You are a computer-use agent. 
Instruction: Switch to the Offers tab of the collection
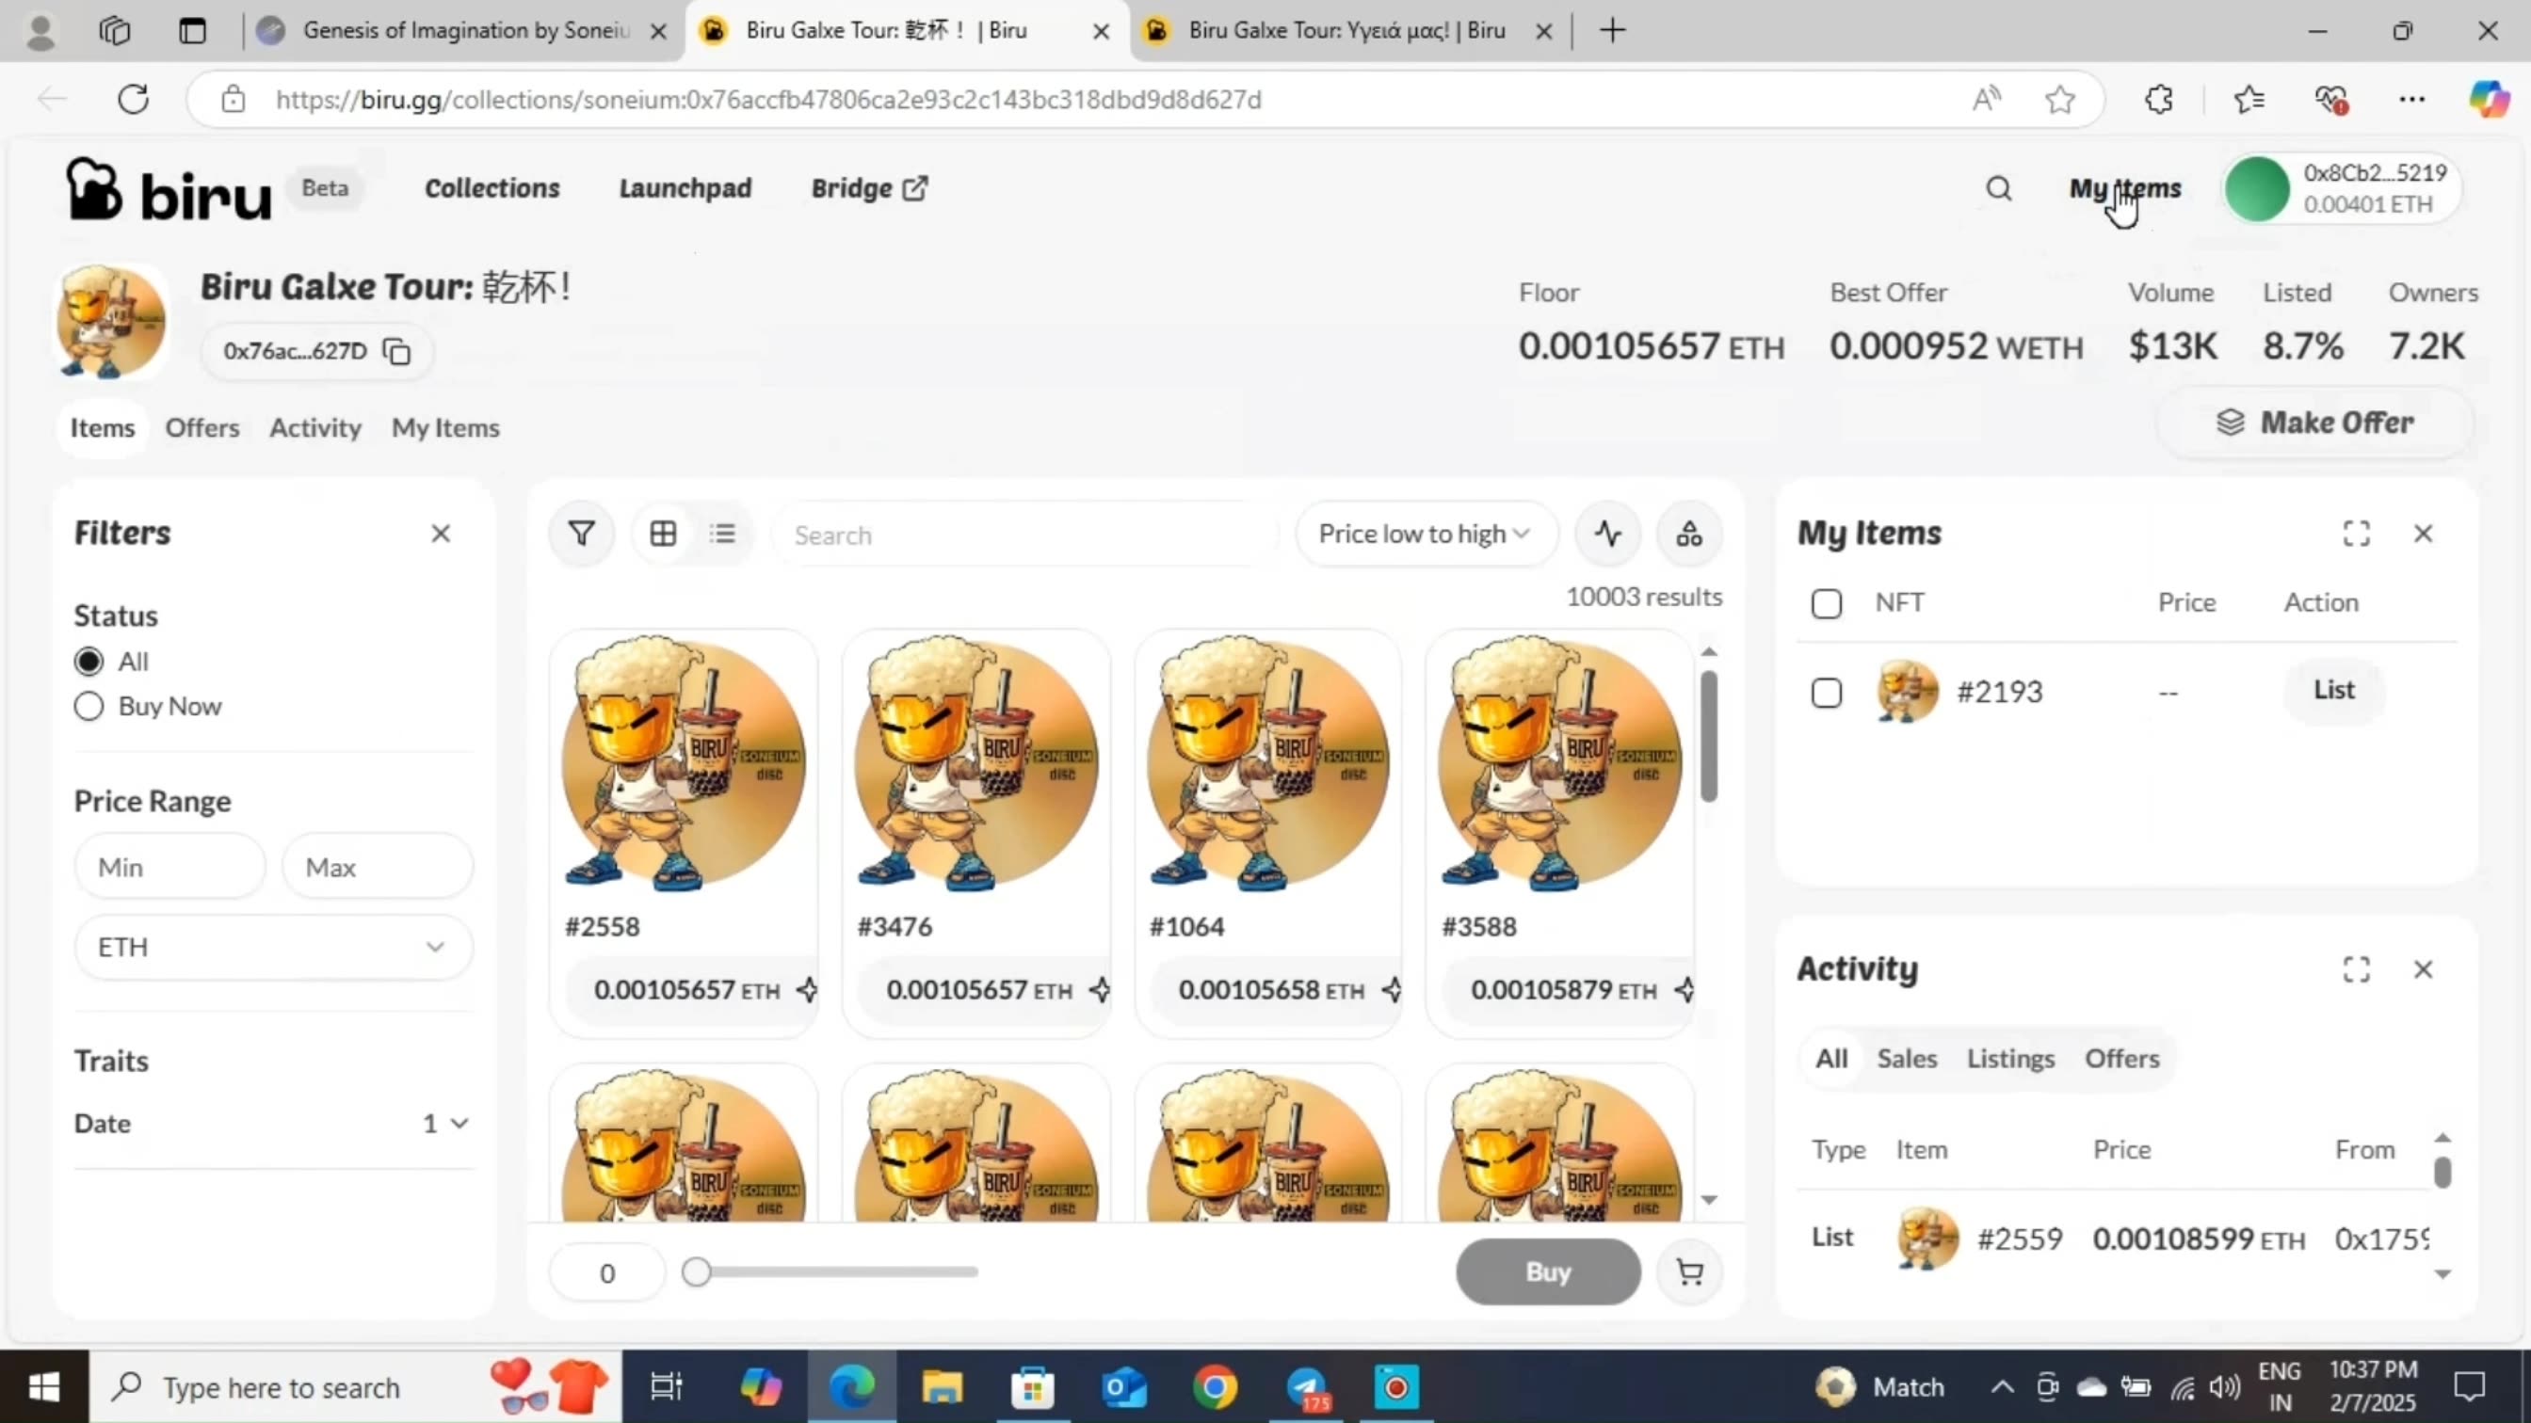[202, 427]
